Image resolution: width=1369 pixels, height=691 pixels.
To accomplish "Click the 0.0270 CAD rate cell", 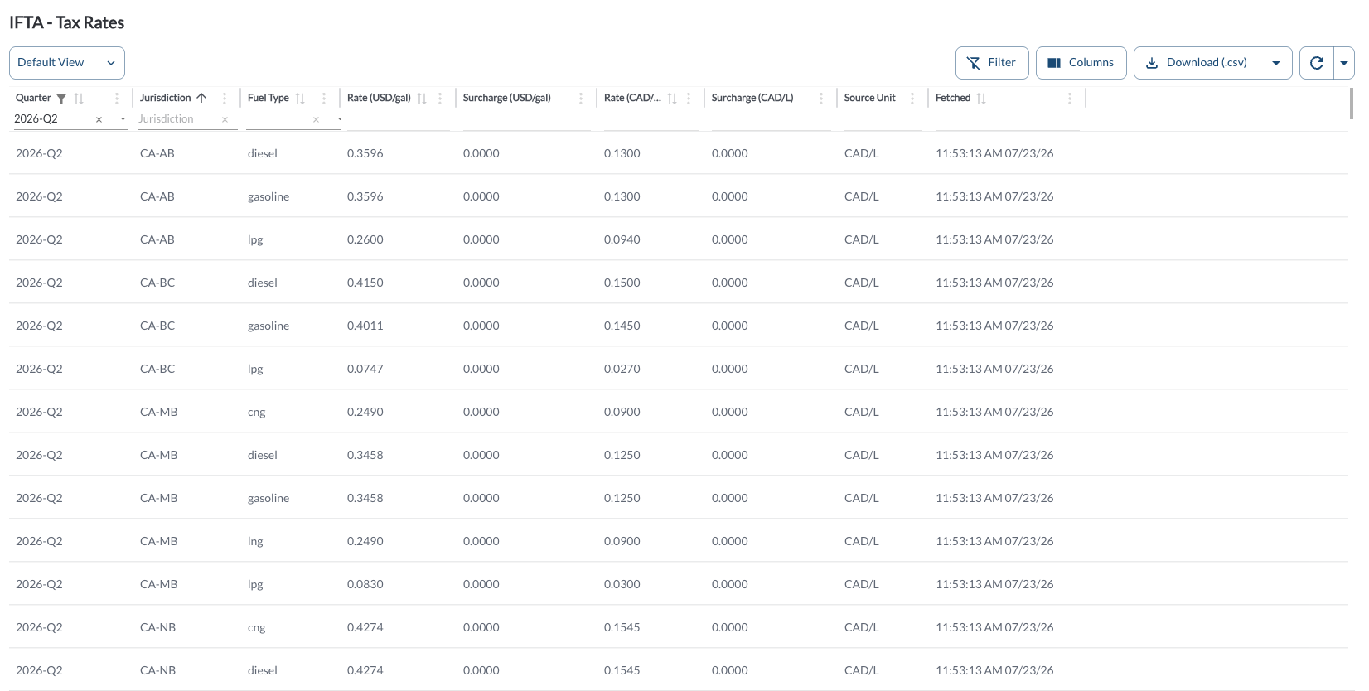I will pyautogui.click(x=622, y=369).
